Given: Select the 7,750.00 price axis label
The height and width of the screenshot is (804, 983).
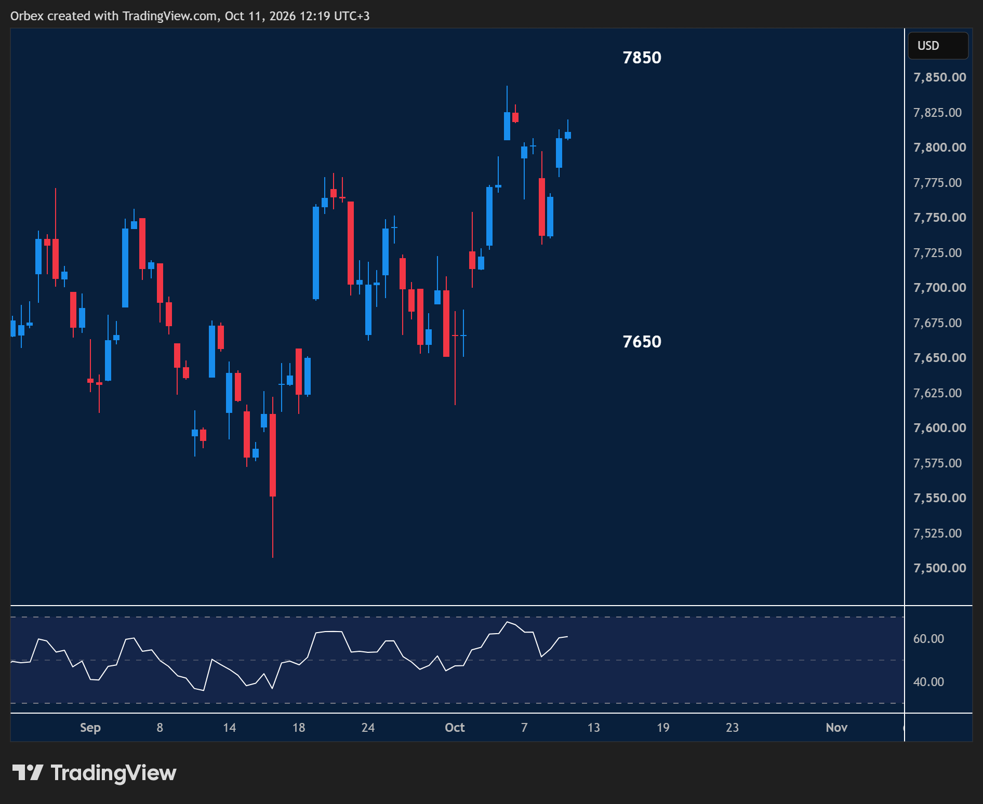Looking at the screenshot, I should tap(939, 218).
